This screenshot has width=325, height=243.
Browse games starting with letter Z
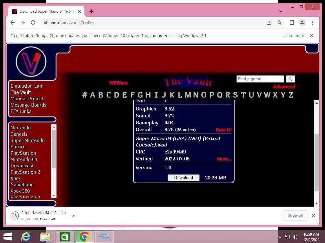click(291, 95)
